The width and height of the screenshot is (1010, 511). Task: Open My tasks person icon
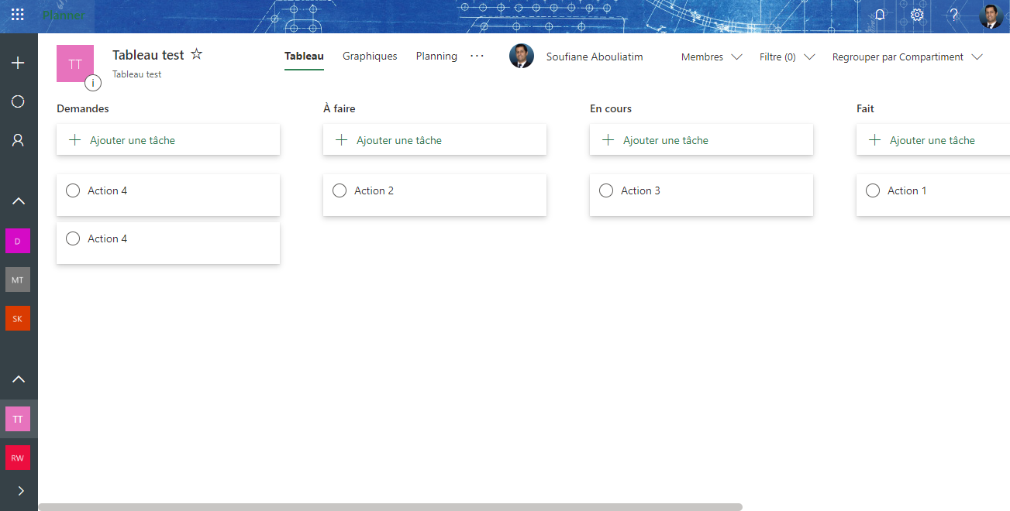(x=19, y=140)
